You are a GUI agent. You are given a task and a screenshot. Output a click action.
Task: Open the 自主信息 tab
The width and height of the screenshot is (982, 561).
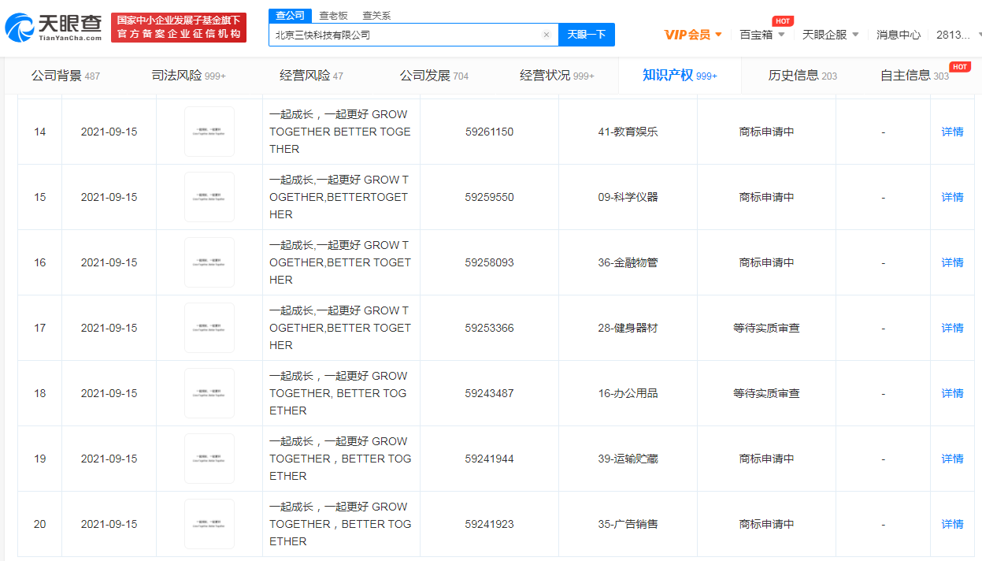click(x=914, y=76)
